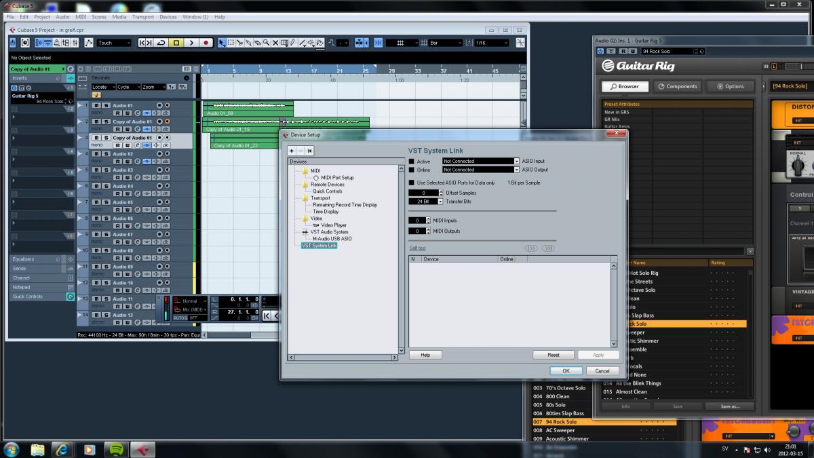This screenshot has width=814, height=458.
Task: Click the Stop button in Cubase toolbar
Action: [x=176, y=43]
